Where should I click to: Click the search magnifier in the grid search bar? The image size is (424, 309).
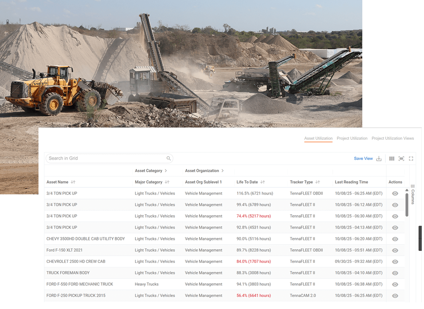click(169, 158)
